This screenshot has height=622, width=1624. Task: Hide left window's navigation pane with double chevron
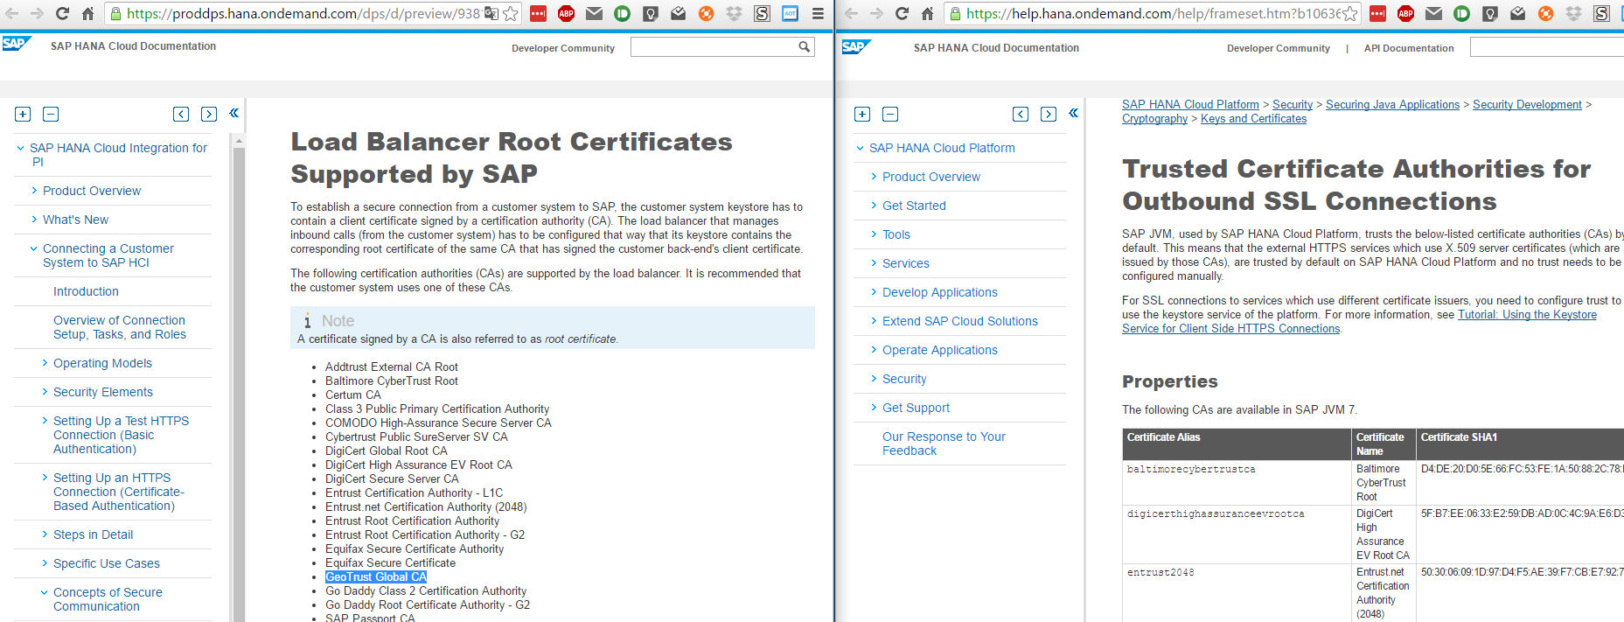233,113
